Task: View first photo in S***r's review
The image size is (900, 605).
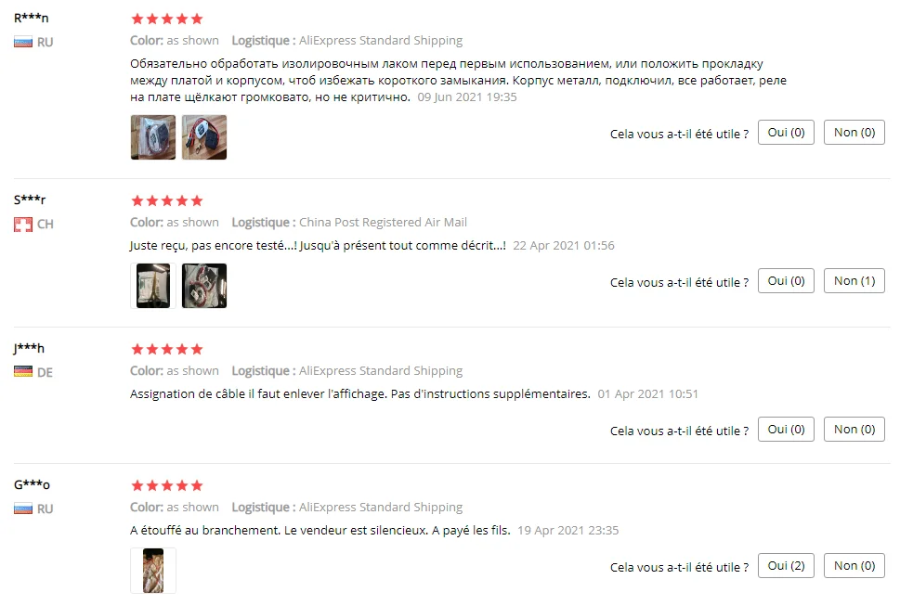Action: pyautogui.click(x=152, y=286)
